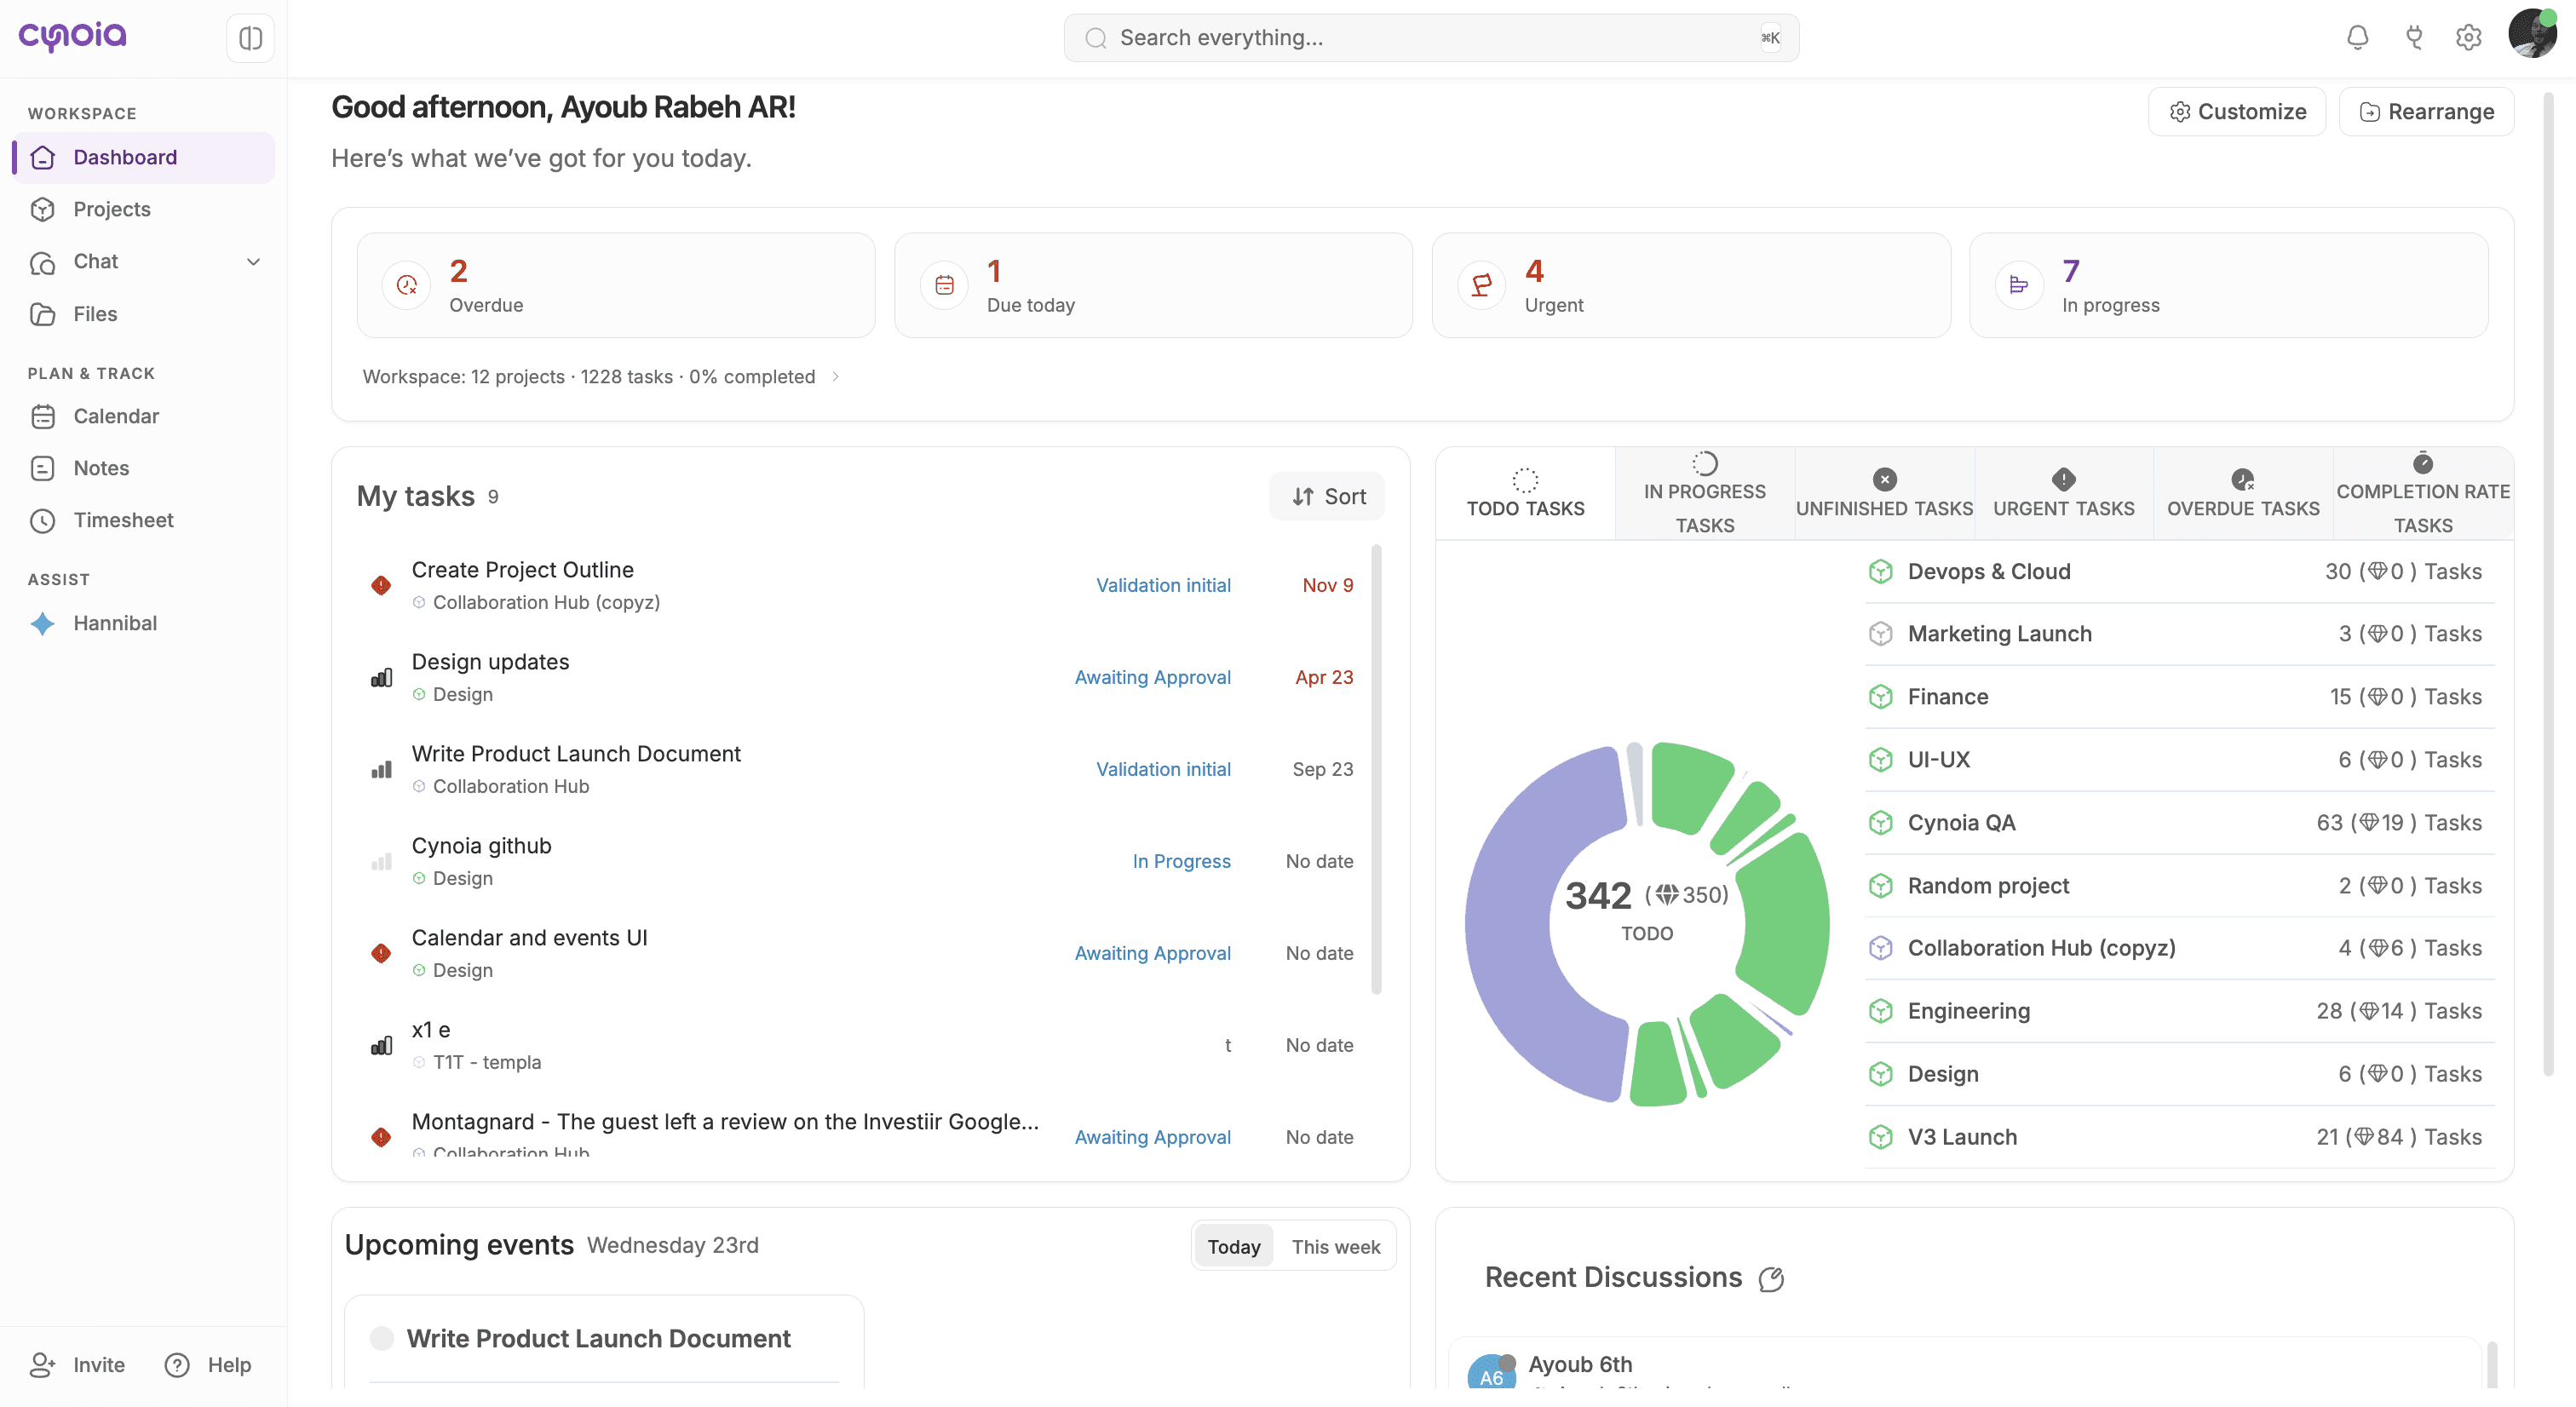Click the Cynoia logo

click(x=73, y=36)
